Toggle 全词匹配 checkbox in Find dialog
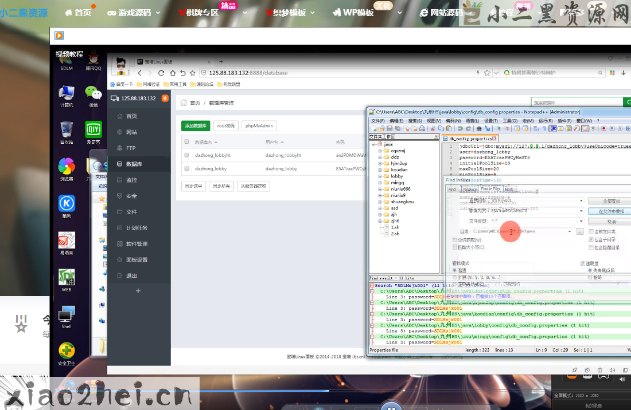The height and width of the screenshot is (410, 631). click(x=455, y=240)
